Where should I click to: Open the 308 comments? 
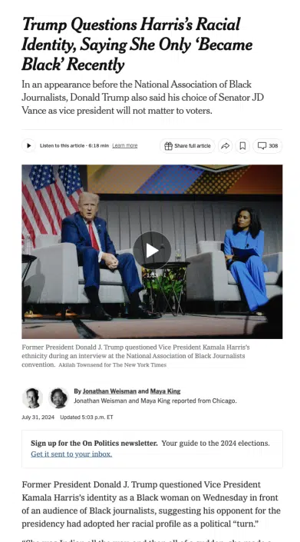click(x=268, y=146)
